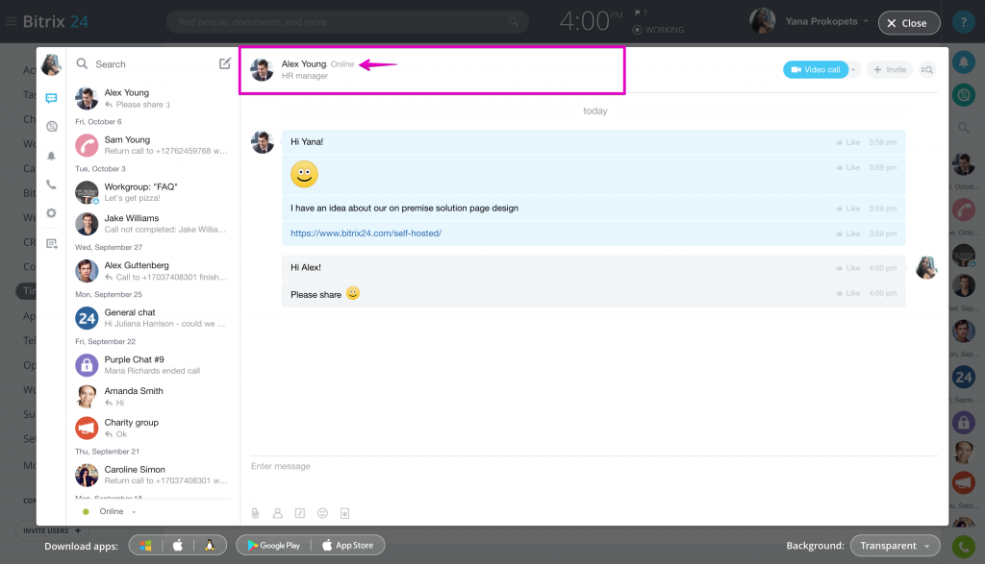The width and height of the screenshot is (985, 564).
Task: Open the new message compose icon
Action: click(x=225, y=63)
